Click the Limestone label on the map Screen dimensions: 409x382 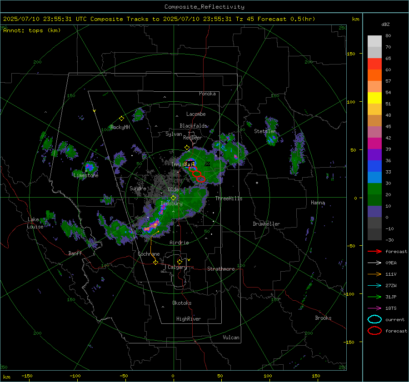[x=86, y=175]
